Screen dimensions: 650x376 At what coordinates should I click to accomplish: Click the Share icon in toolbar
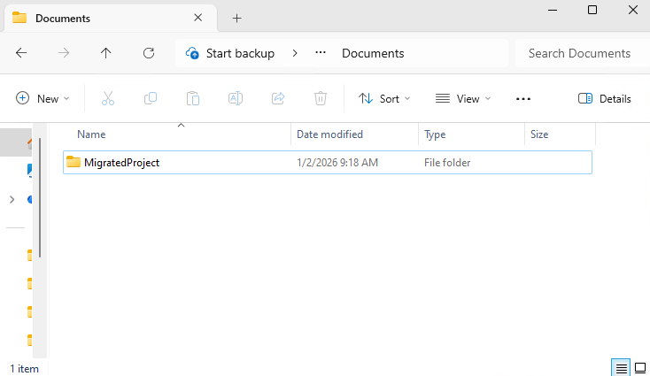tap(278, 98)
